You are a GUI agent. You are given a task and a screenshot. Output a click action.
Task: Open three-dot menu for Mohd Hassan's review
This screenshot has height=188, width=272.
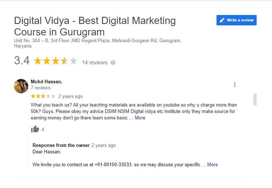[x=235, y=85]
